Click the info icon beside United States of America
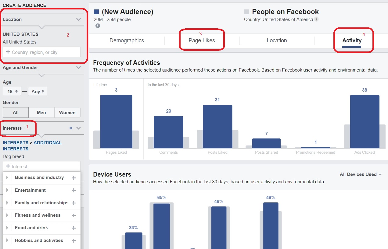388x249 pixels. [x=317, y=19]
